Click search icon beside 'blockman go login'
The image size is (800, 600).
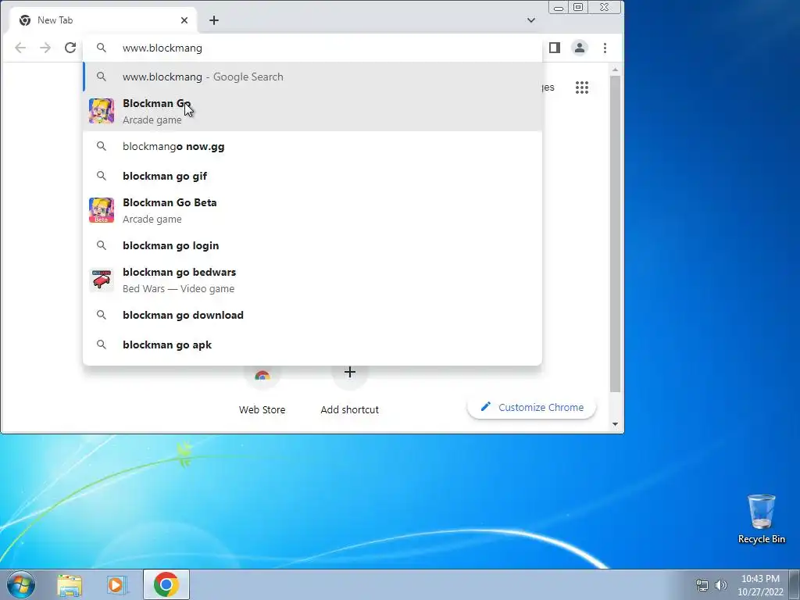click(102, 245)
